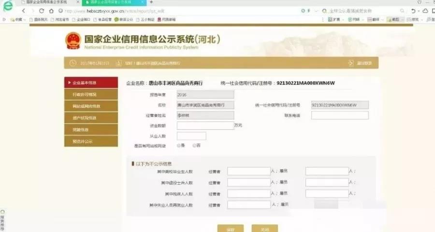Viewport: 435px width, 232px height.
Task: Open the 网银 online banking toolbar item
Action: click(354, 20)
